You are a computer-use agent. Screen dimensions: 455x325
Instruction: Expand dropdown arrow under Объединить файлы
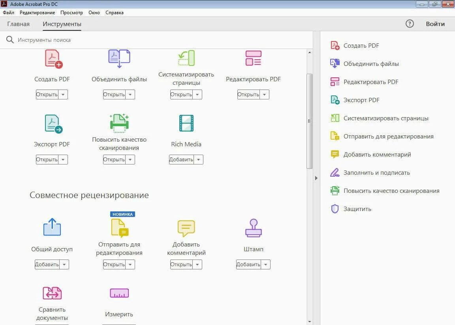130,94
